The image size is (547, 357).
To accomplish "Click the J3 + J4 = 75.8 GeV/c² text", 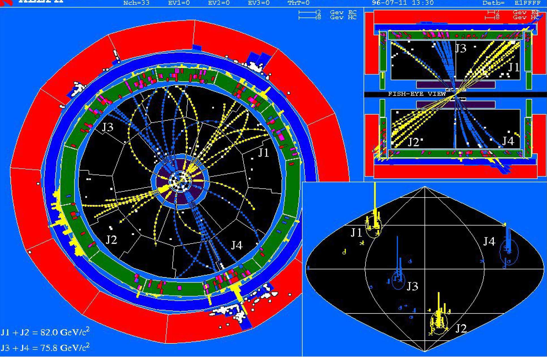I will click(45, 347).
